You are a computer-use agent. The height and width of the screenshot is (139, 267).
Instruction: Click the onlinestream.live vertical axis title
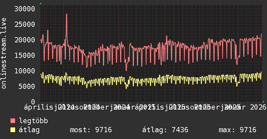click(x=4, y=53)
